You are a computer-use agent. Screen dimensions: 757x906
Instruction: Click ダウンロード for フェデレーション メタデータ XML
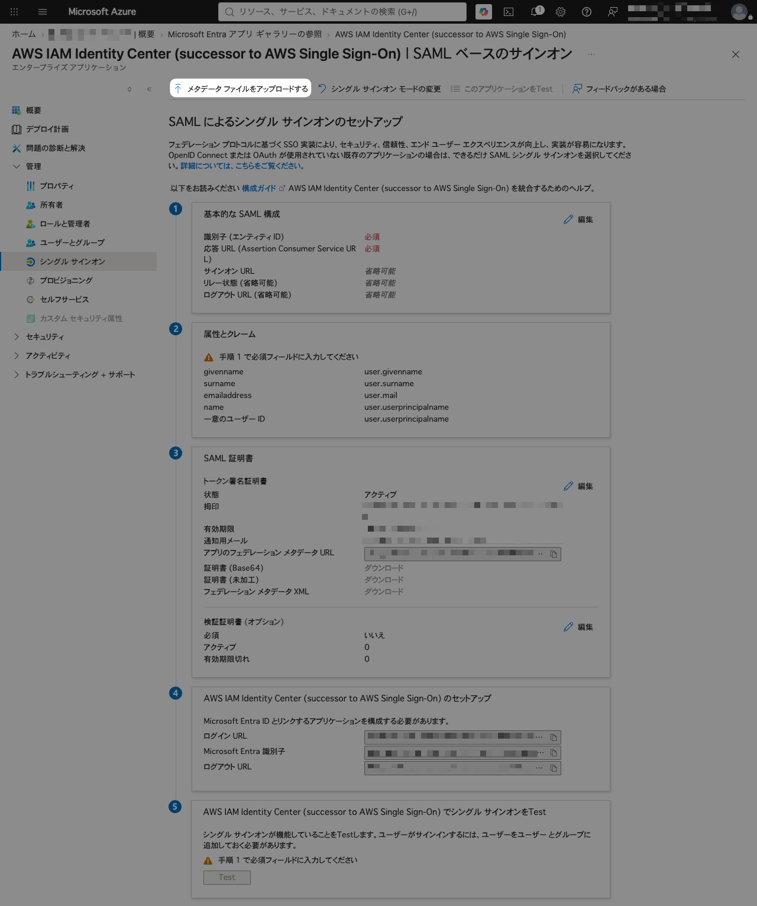[384, 591]
